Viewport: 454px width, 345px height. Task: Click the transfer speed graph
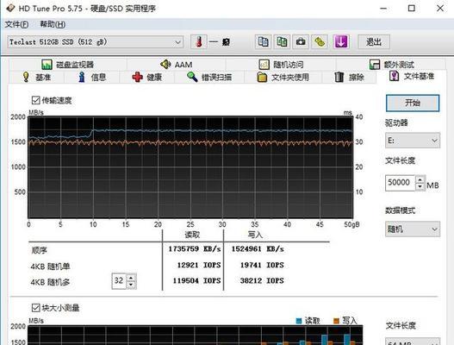190,167
